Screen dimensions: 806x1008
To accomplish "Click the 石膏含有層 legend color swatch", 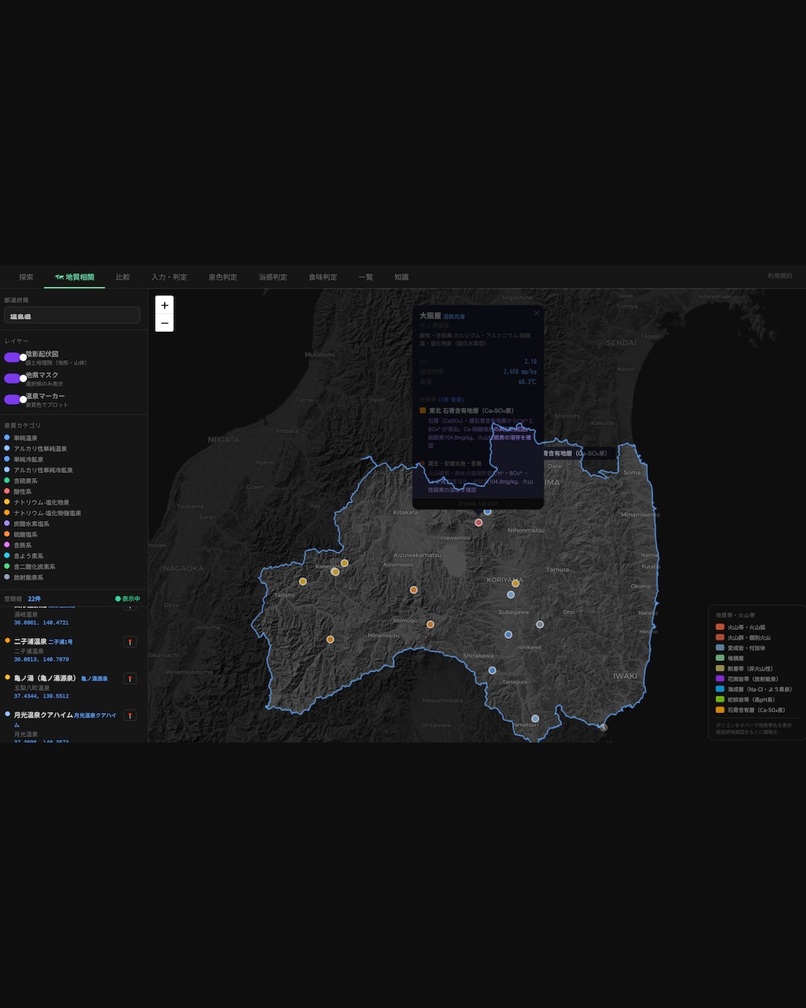I will 720,710.
